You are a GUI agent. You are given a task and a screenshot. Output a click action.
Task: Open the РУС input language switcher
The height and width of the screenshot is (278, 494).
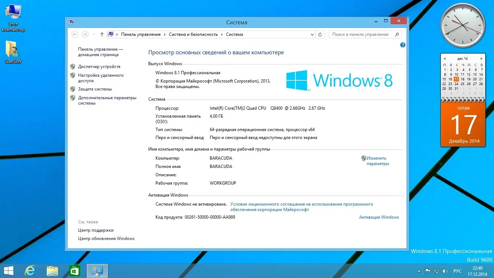457,271
